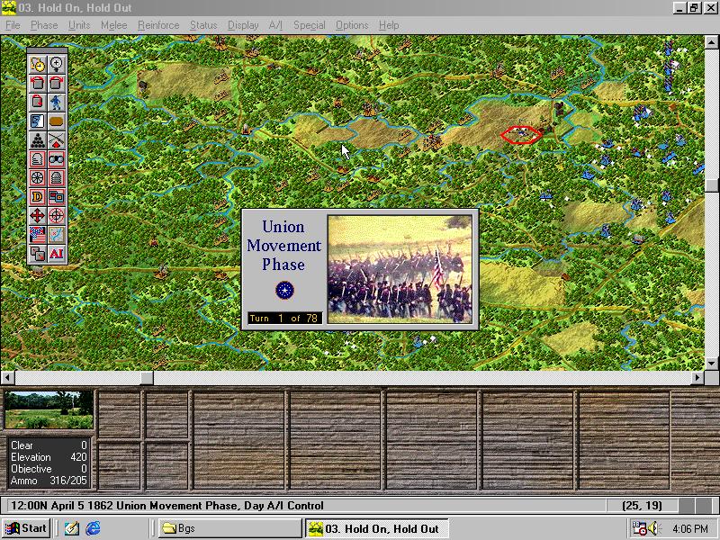Toggle the wagon wheel icon
Image resolution: width=720 pixels, height=540 pixels.
(38, 177)
